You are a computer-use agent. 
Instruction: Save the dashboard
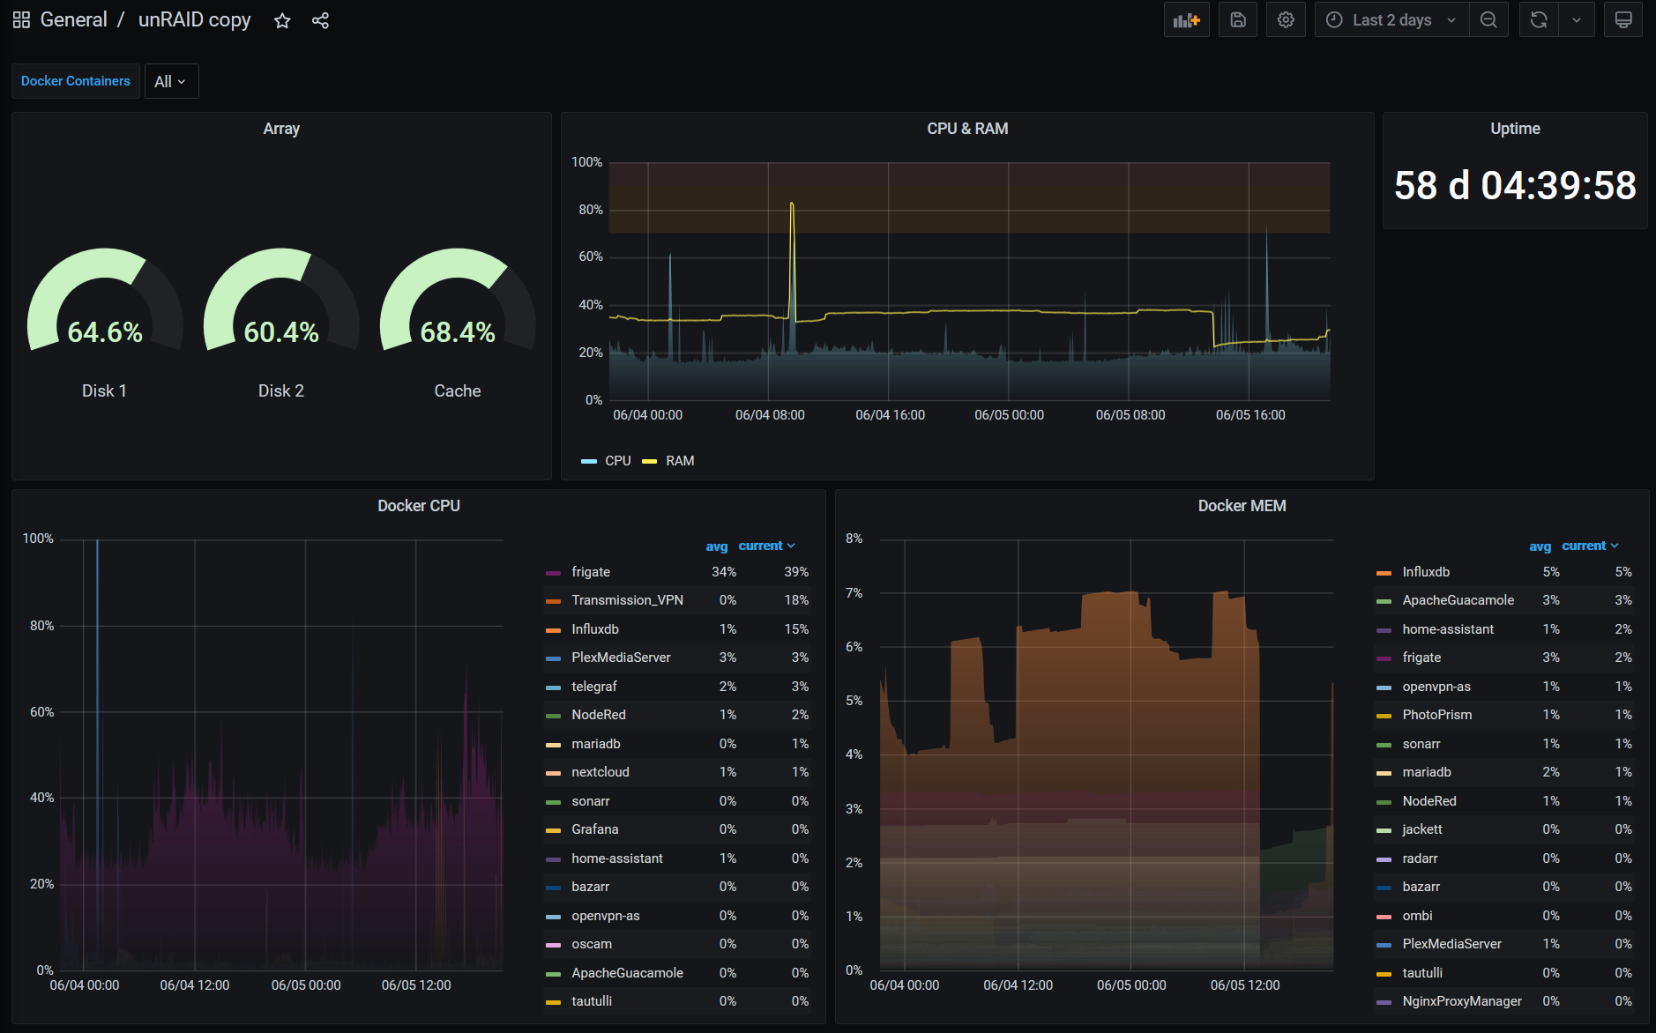pos(1238,19)
